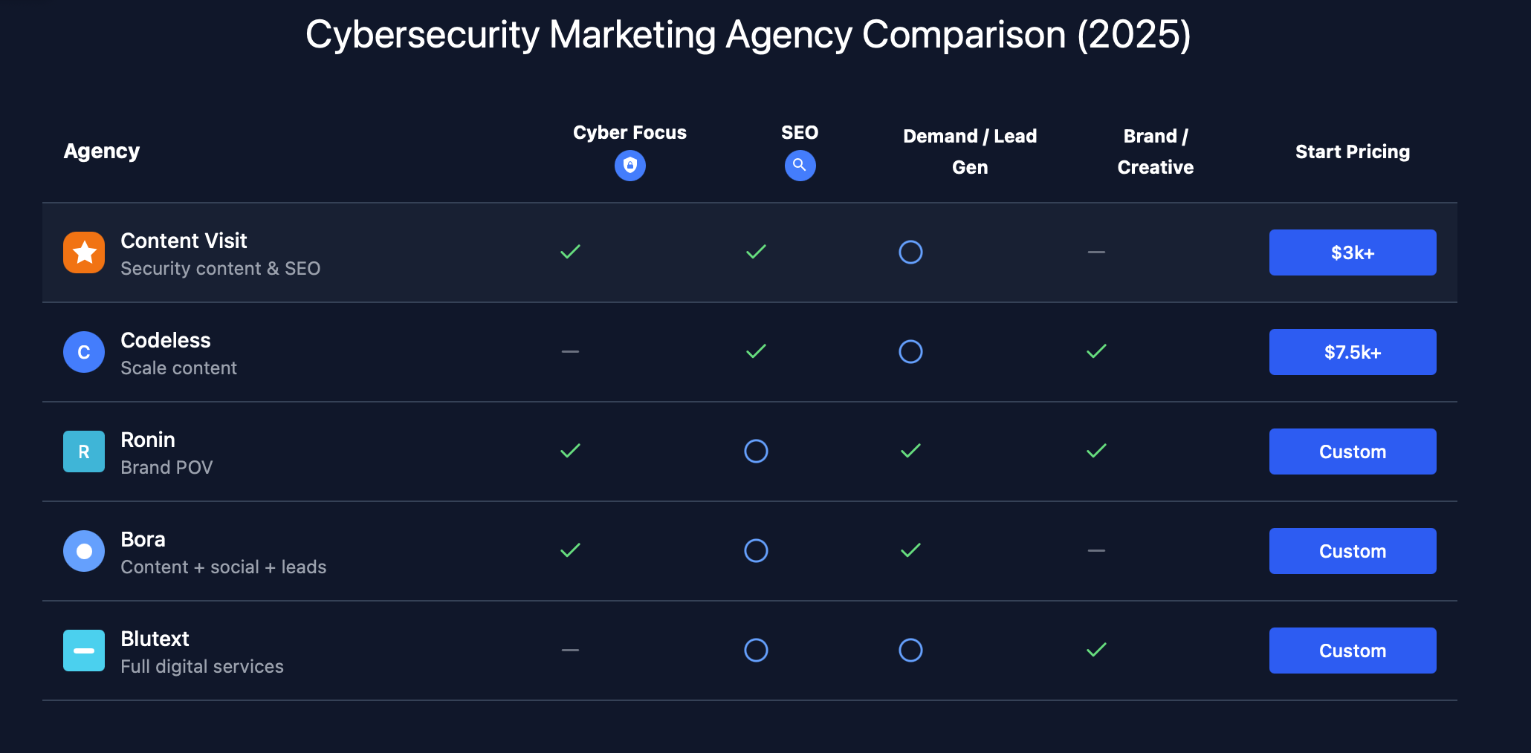The image size is (1531, 753).
Task: Click the Custom pricing button for Ronin
Action: pos(1352,451)
